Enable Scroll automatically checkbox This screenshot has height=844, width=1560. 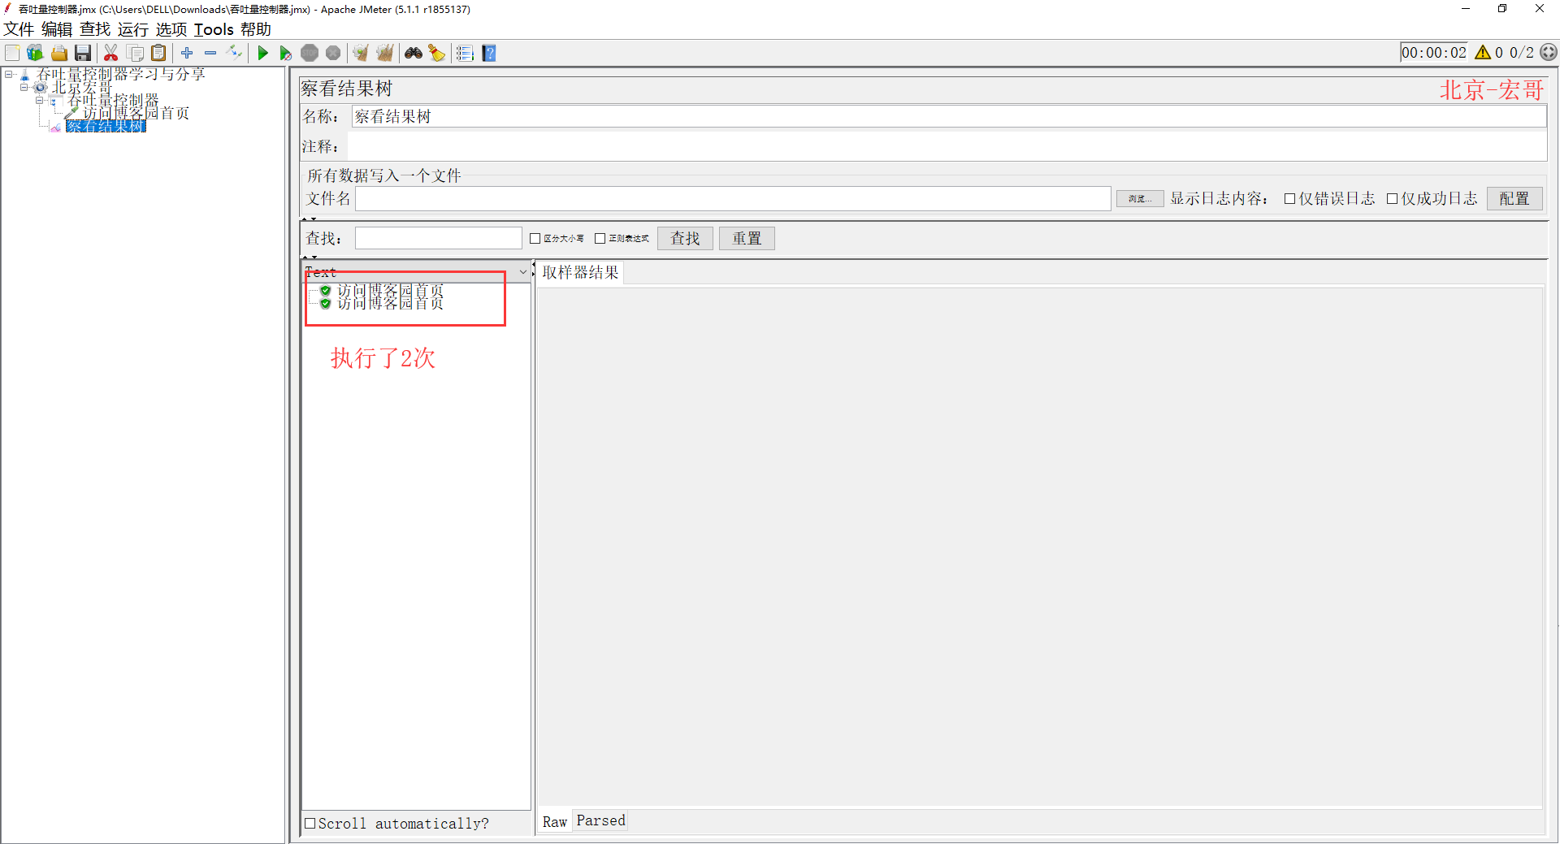click(x=310, y=823)
